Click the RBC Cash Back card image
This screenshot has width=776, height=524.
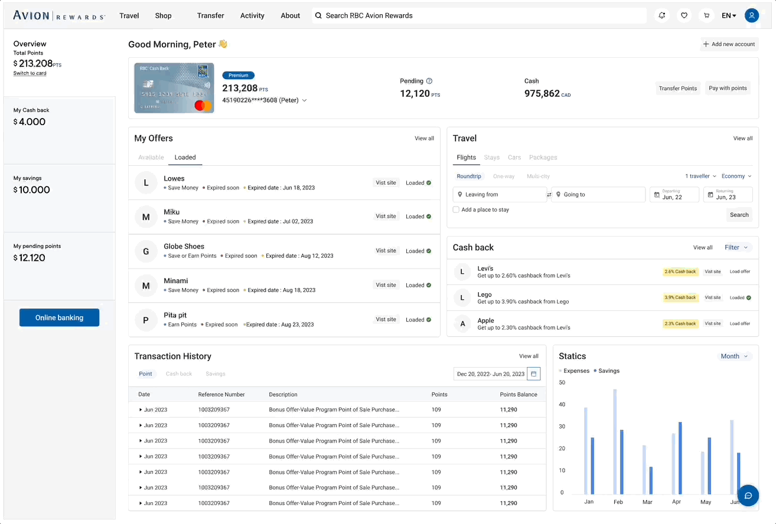pos(174,88)
